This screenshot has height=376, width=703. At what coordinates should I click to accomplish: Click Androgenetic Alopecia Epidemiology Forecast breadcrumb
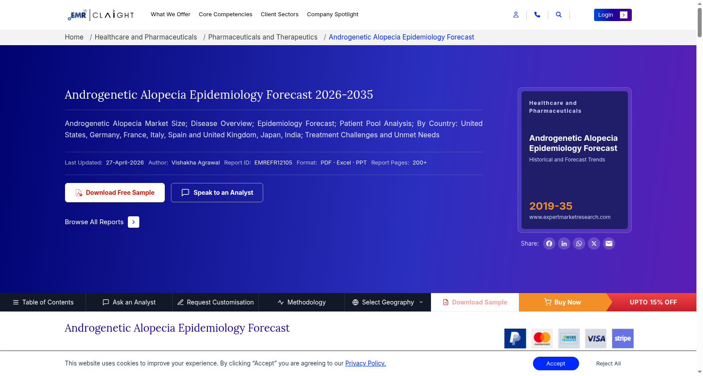401,37
